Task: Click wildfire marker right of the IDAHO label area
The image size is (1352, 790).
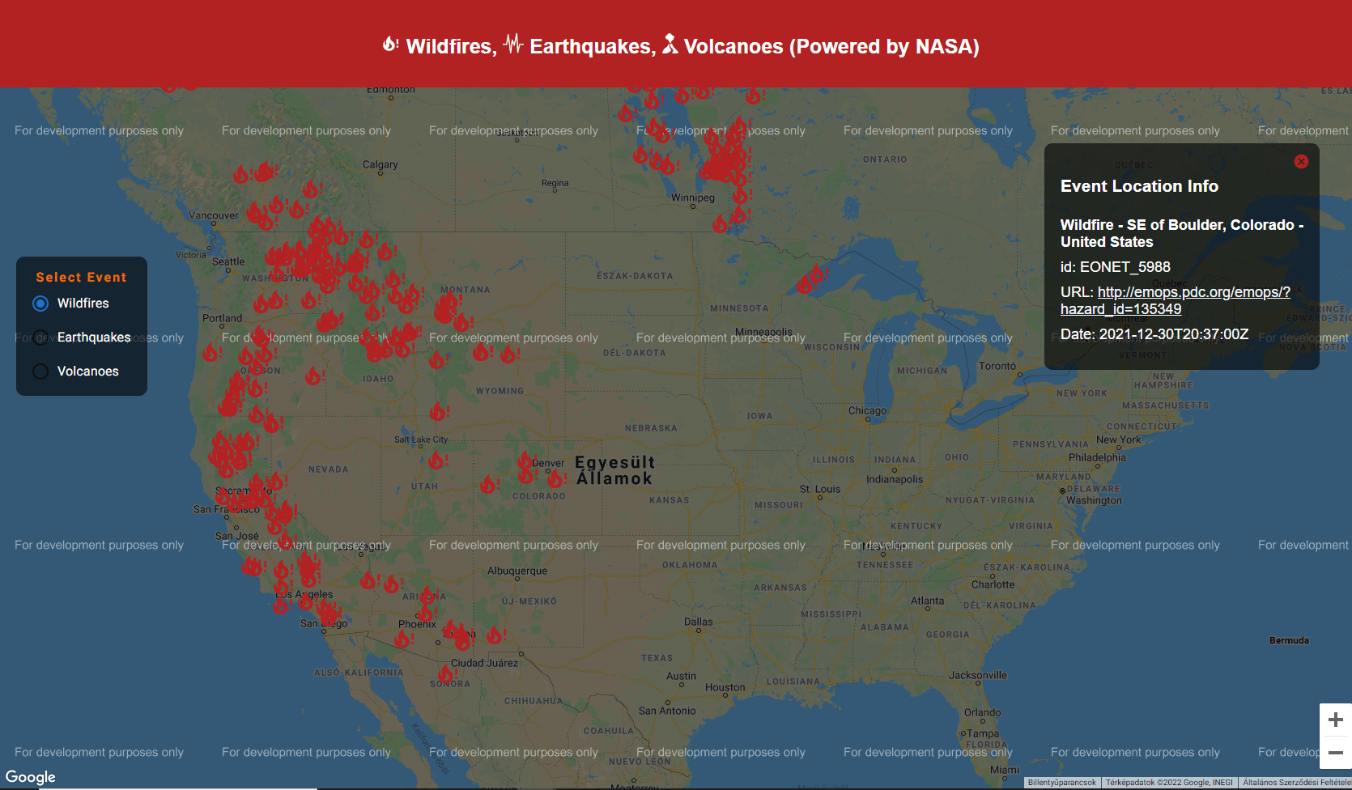Action: pyautogui.click(x=437, y=359)
